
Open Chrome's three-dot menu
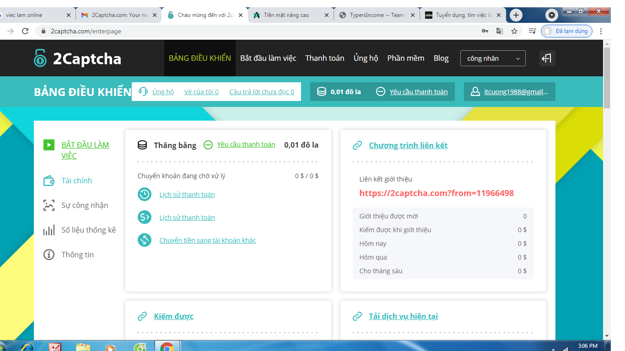click(x=601, y=31)
